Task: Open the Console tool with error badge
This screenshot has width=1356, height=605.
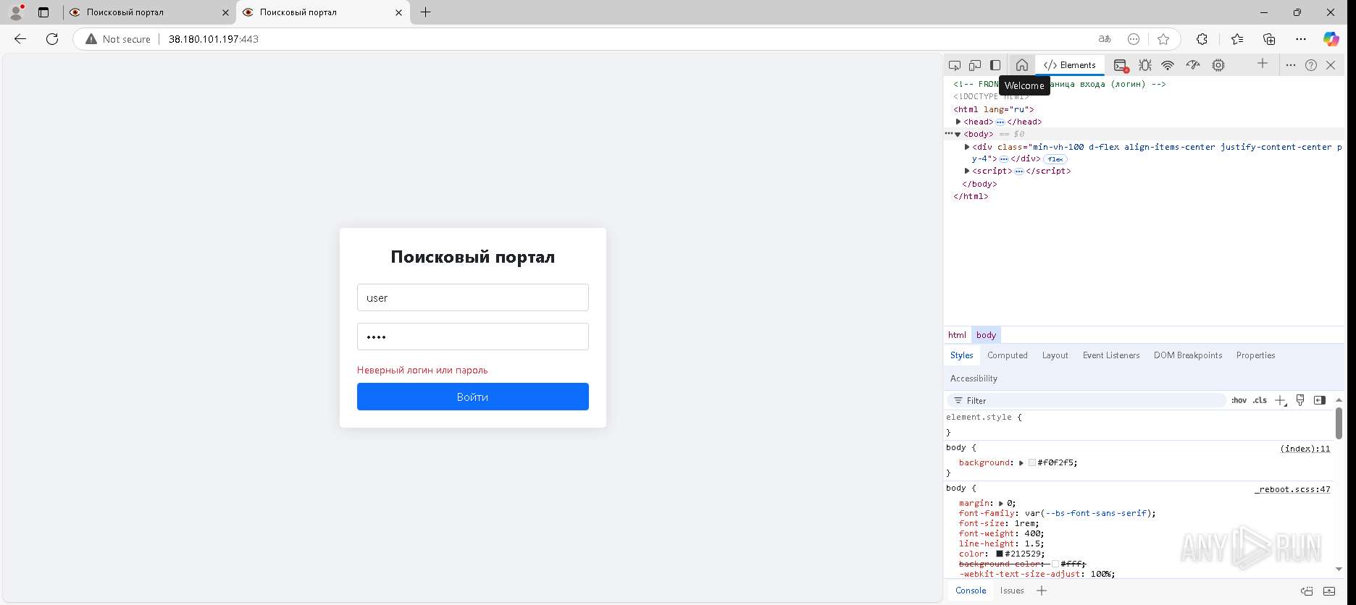Action: coord(1121,65)
